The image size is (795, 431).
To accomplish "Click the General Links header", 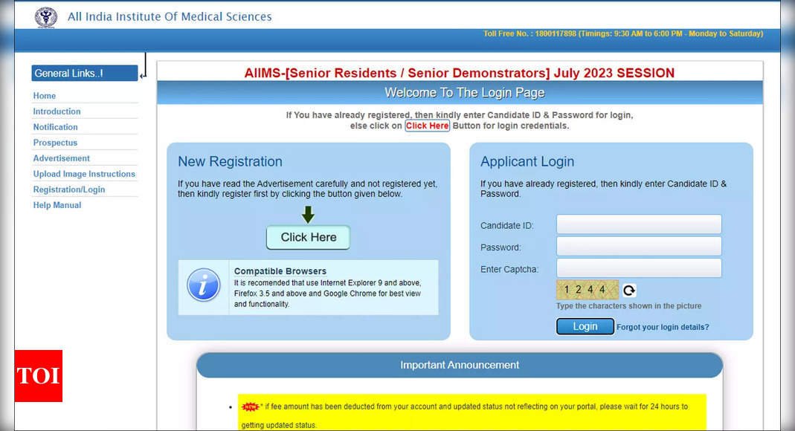I will tap(84, 73).
